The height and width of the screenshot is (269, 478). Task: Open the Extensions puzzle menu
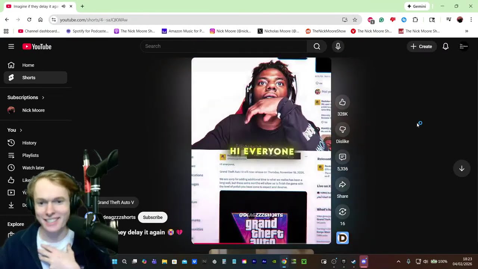(415, 20)
